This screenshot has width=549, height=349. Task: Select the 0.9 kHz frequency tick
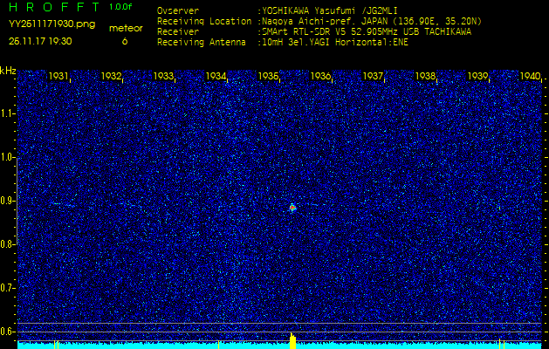click(x=8, y=201)
